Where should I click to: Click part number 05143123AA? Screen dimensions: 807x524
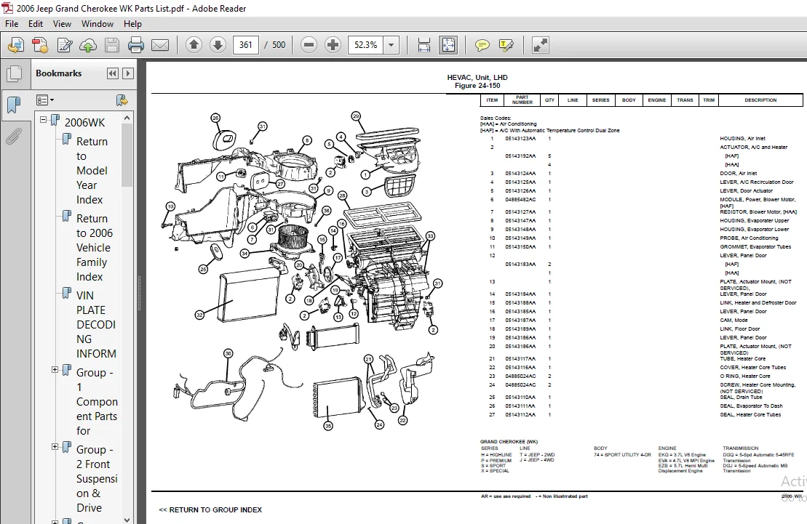coord(520,139)
